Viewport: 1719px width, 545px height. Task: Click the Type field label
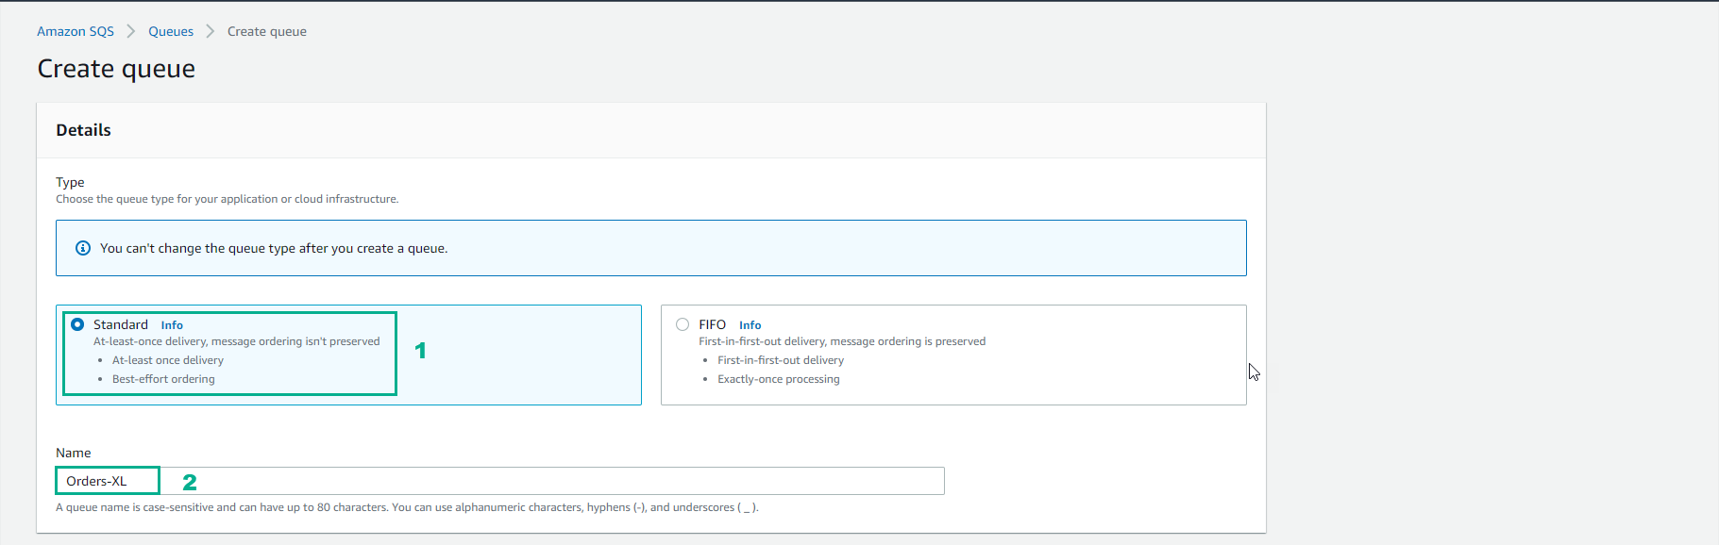pyautogui.click(x=70, y=182)
